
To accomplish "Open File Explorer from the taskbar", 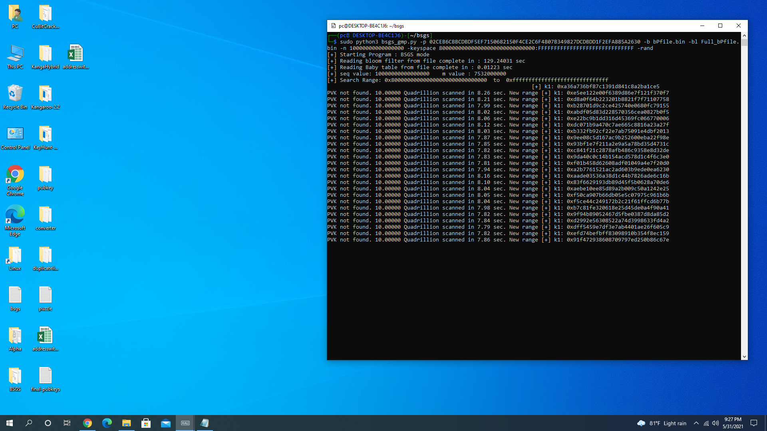I will (x=127, y=423).
